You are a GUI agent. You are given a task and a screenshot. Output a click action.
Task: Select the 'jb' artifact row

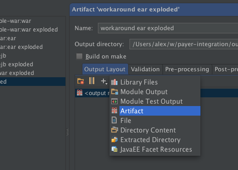33,56
